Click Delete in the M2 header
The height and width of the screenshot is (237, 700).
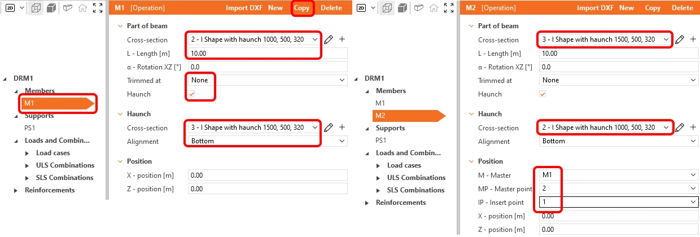pos(683,8)
